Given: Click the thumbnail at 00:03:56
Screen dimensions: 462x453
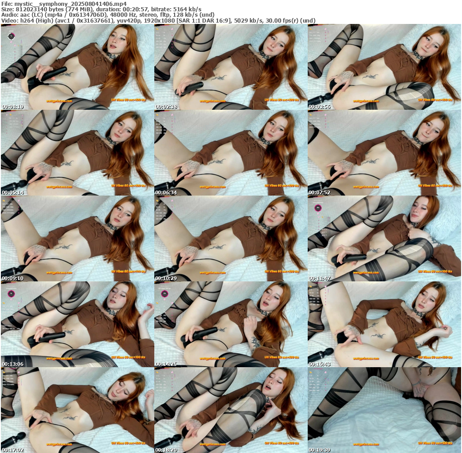Looking at the screenshot, I should point(384,66).
